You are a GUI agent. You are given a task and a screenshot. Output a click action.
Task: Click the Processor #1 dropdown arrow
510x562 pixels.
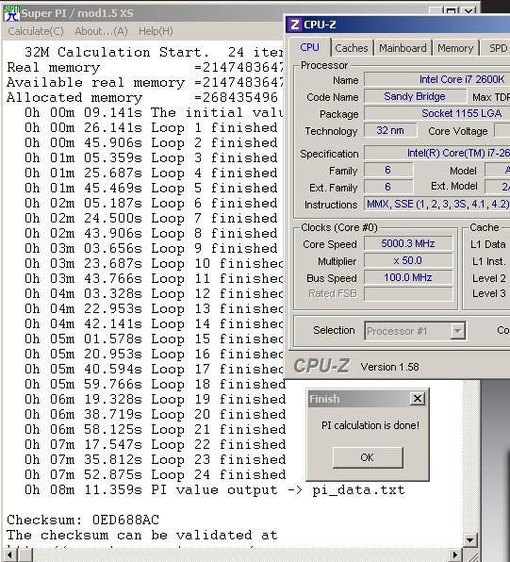[x=457, y=331]
